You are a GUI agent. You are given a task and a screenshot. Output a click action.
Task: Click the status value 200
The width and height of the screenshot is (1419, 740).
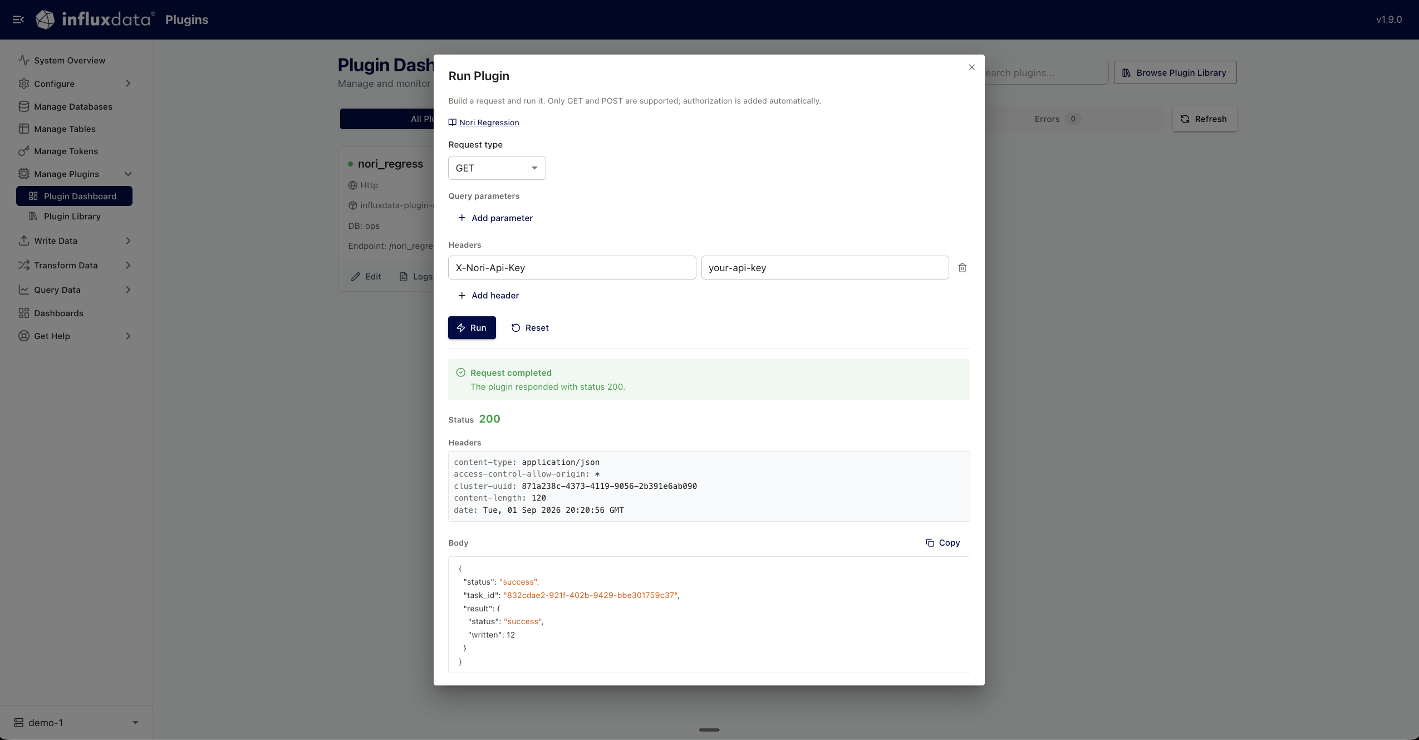[x=489, y=419]
